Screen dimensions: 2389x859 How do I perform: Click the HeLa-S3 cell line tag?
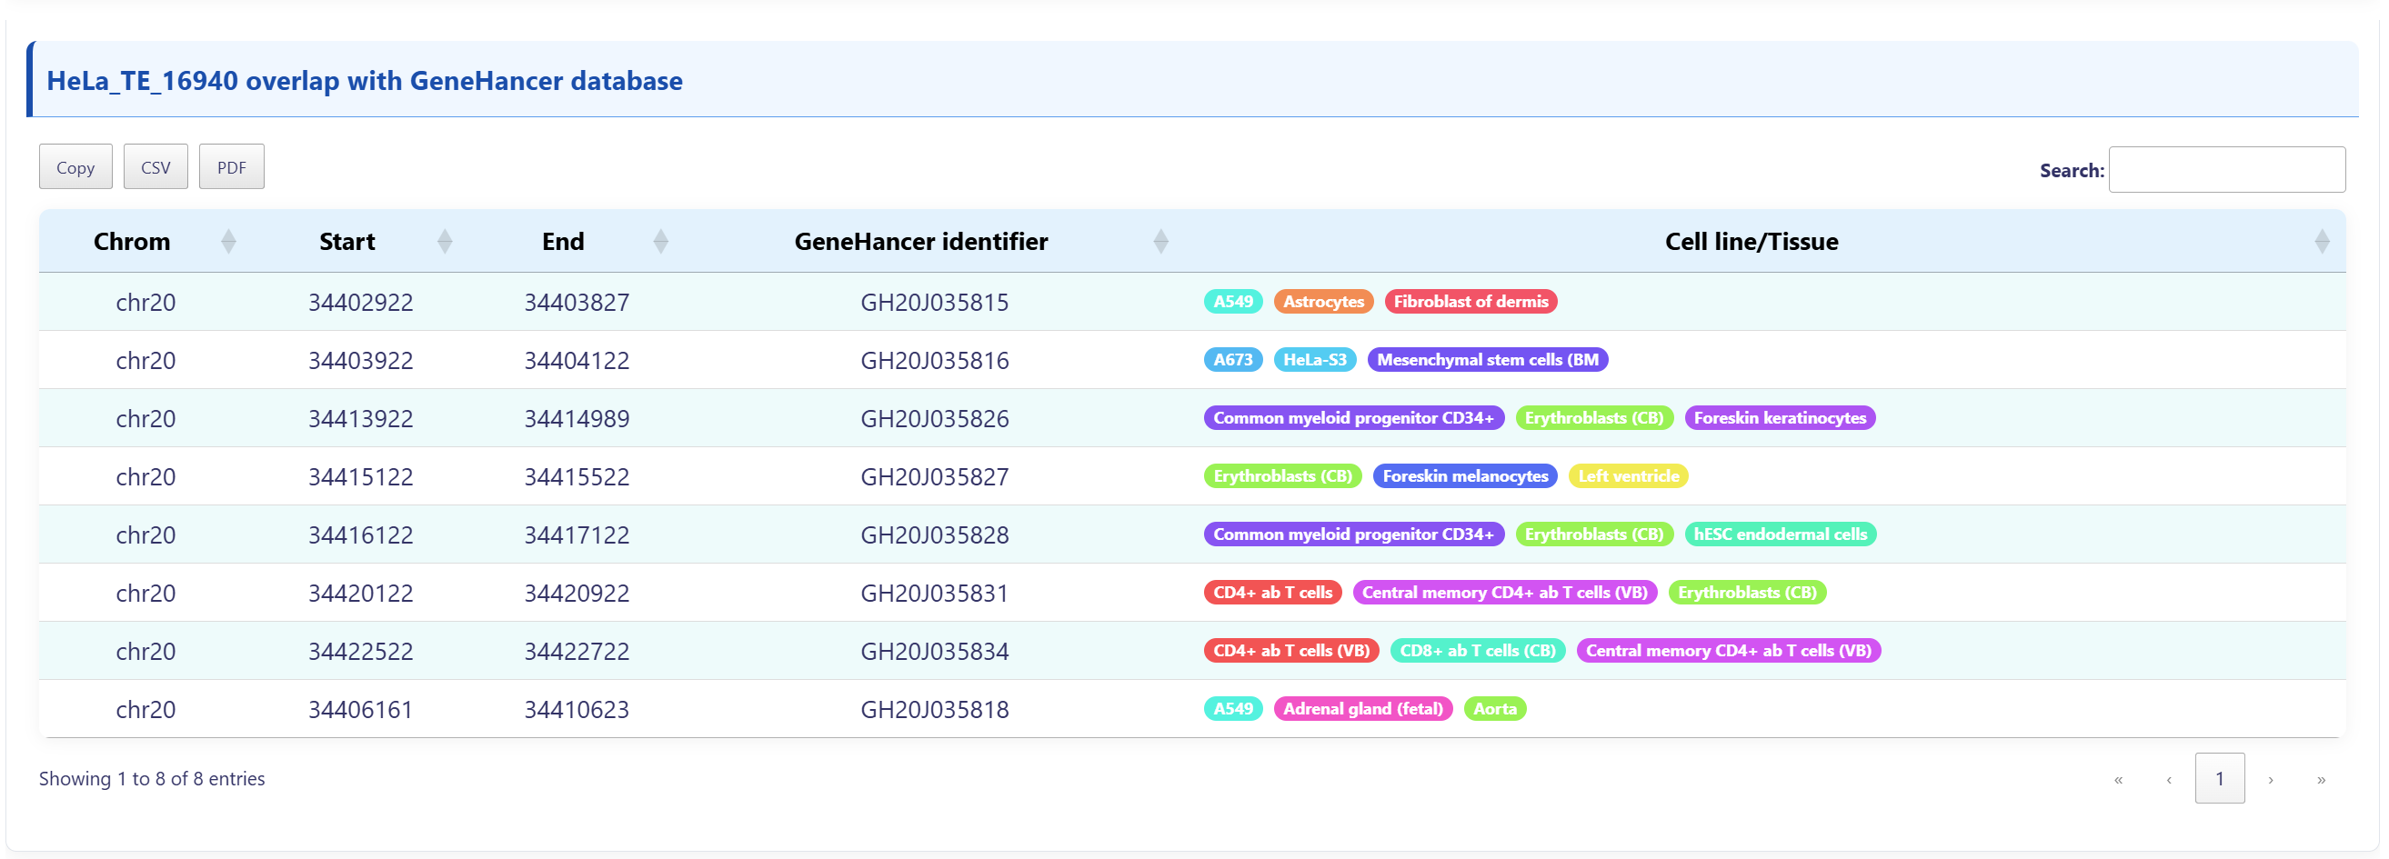click(1314, 360)
